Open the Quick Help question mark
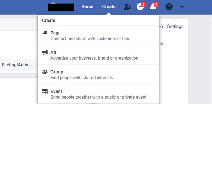This screenshot has height=188, width=212. pos(169,7)
